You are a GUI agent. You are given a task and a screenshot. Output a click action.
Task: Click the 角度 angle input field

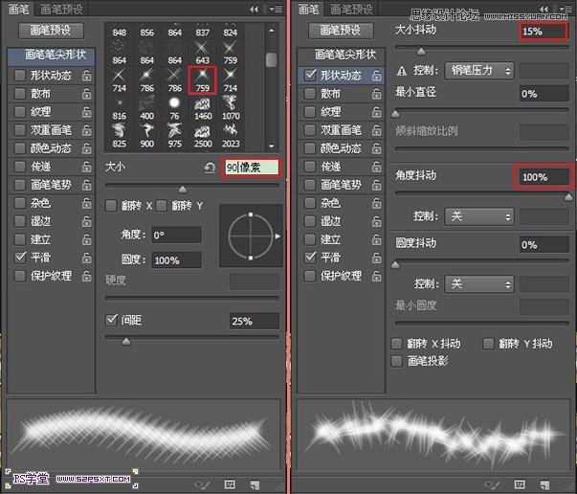(x=176, y=235)
